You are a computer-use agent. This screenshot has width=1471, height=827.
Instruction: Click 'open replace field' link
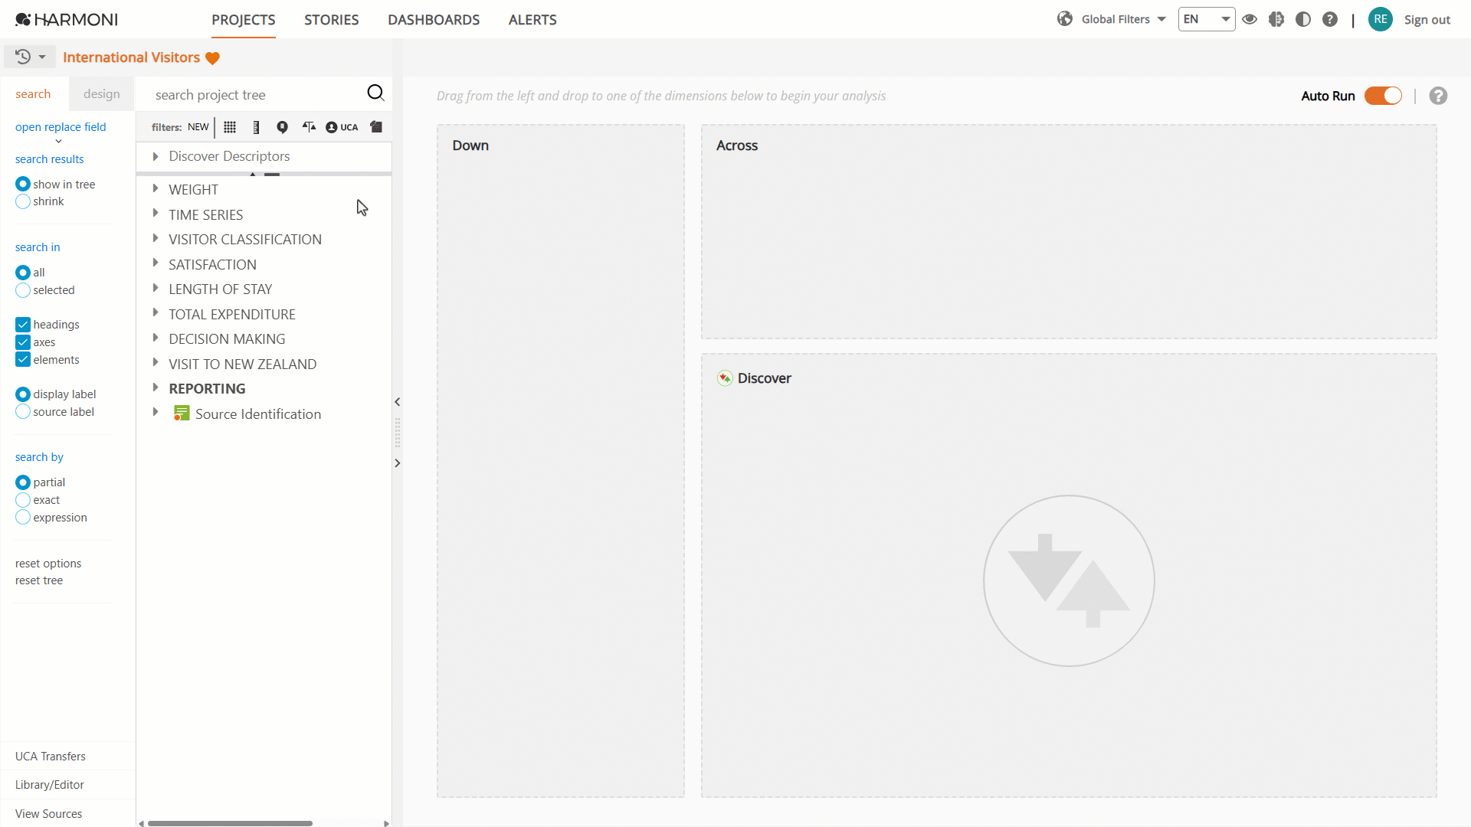pyautogui.click(x=61, y=127)
